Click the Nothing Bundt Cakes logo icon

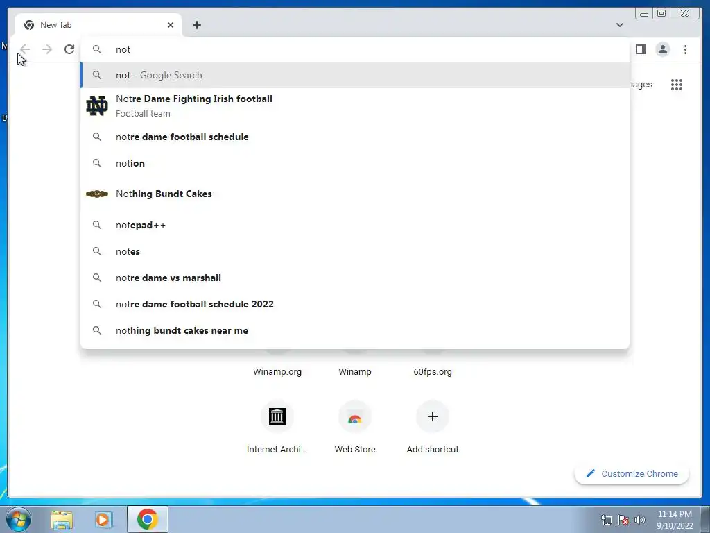click(x=97, y=194)
